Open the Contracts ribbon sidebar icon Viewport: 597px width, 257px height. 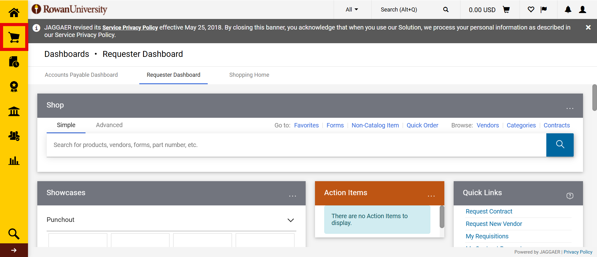[14, 86]
